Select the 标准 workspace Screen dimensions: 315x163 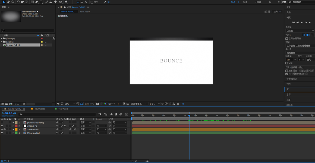coord(245,2)
